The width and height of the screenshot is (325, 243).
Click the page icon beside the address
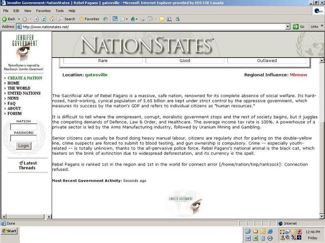[19, 27]
